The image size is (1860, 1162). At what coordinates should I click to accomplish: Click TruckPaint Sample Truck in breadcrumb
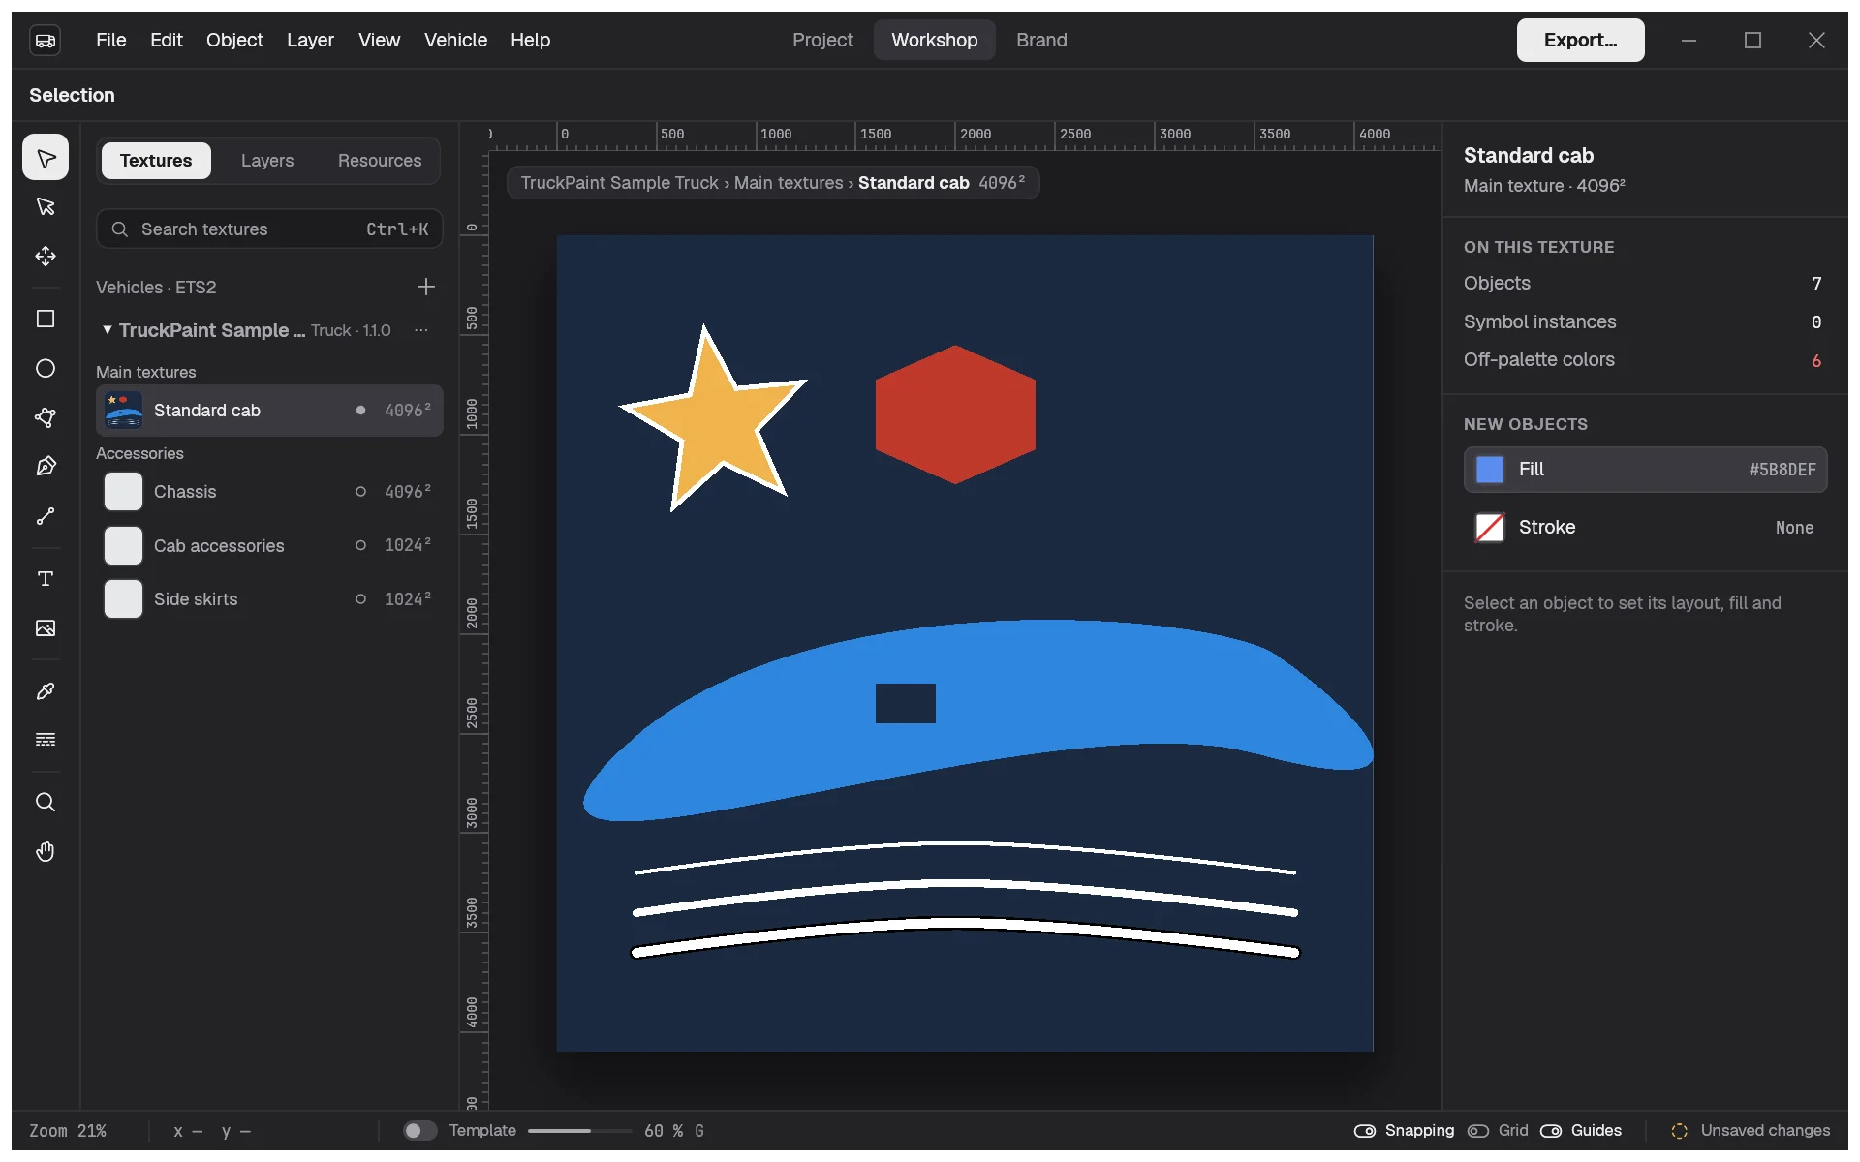click(620, 183)
